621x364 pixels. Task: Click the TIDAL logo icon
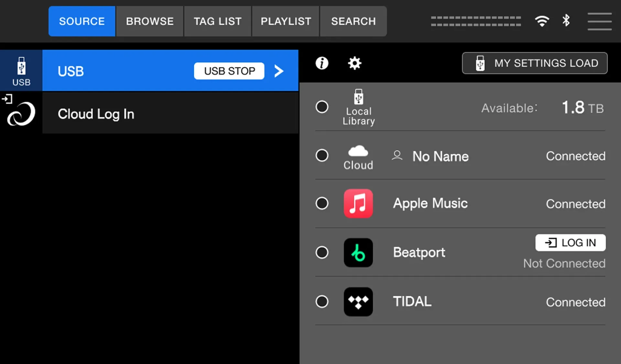(x=358, y=302)
